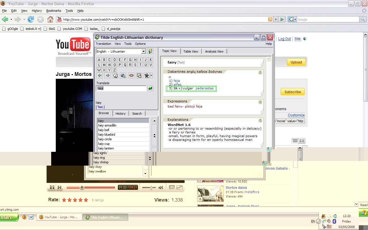Swap translation direction icon next to language combo
368x230 pixels.
pyautogui.click(x=150, y=51)
